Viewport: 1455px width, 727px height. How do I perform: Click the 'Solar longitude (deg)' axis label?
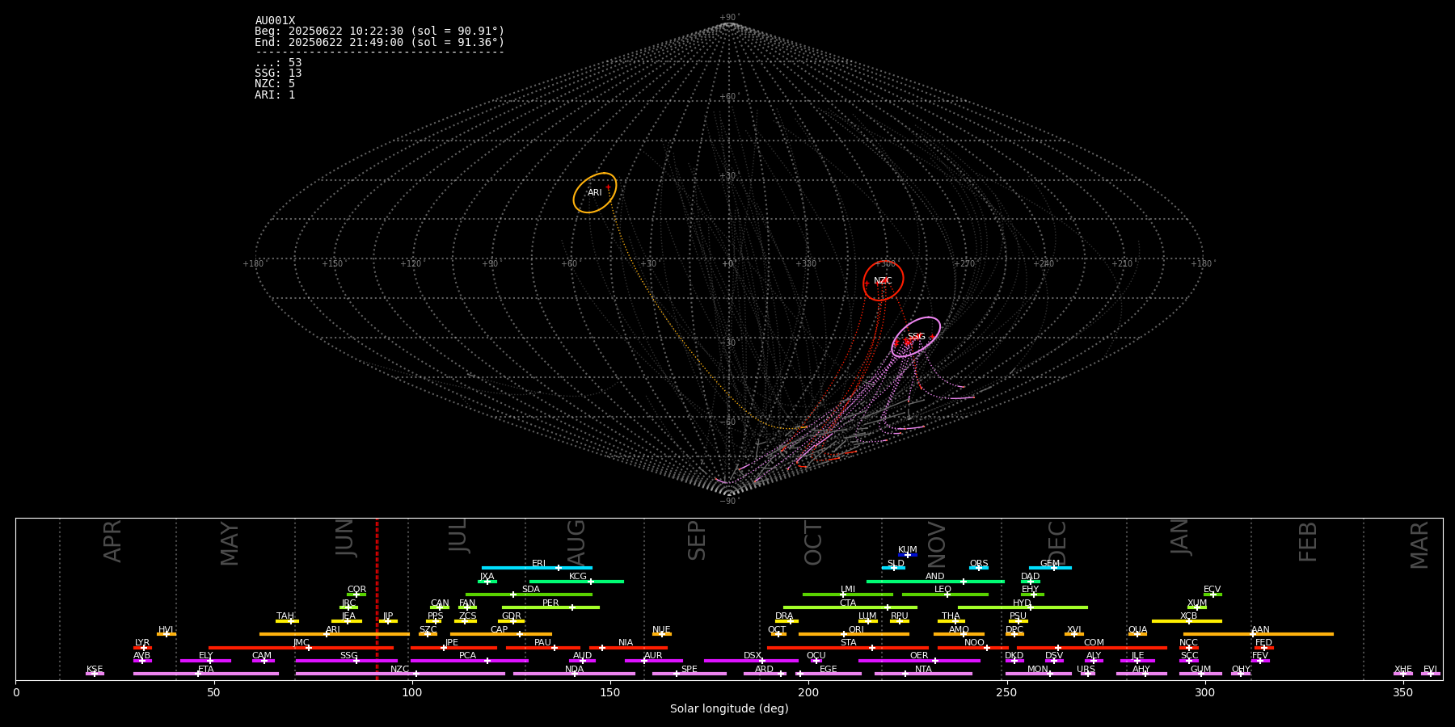729,708
